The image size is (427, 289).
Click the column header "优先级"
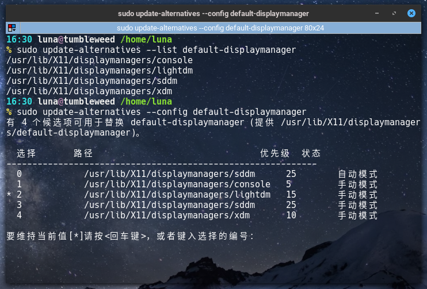point(274,153)
